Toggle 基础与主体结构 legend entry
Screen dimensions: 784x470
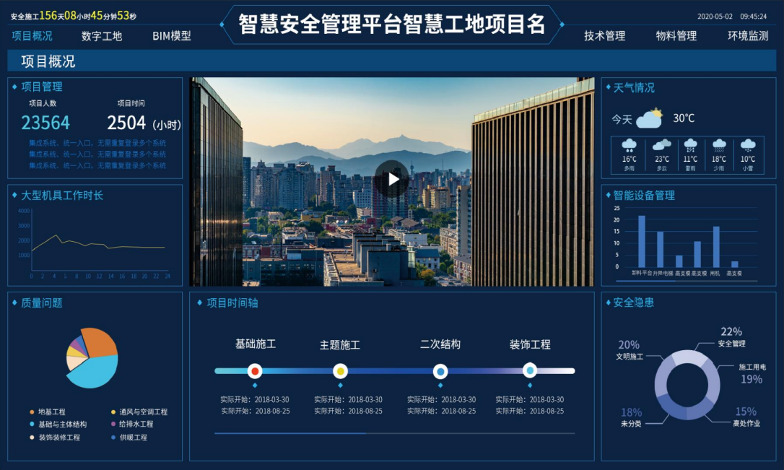(x=61, y=425)
